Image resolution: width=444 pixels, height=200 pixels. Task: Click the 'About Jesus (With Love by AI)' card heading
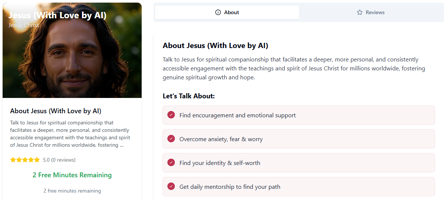pos(56,111)
